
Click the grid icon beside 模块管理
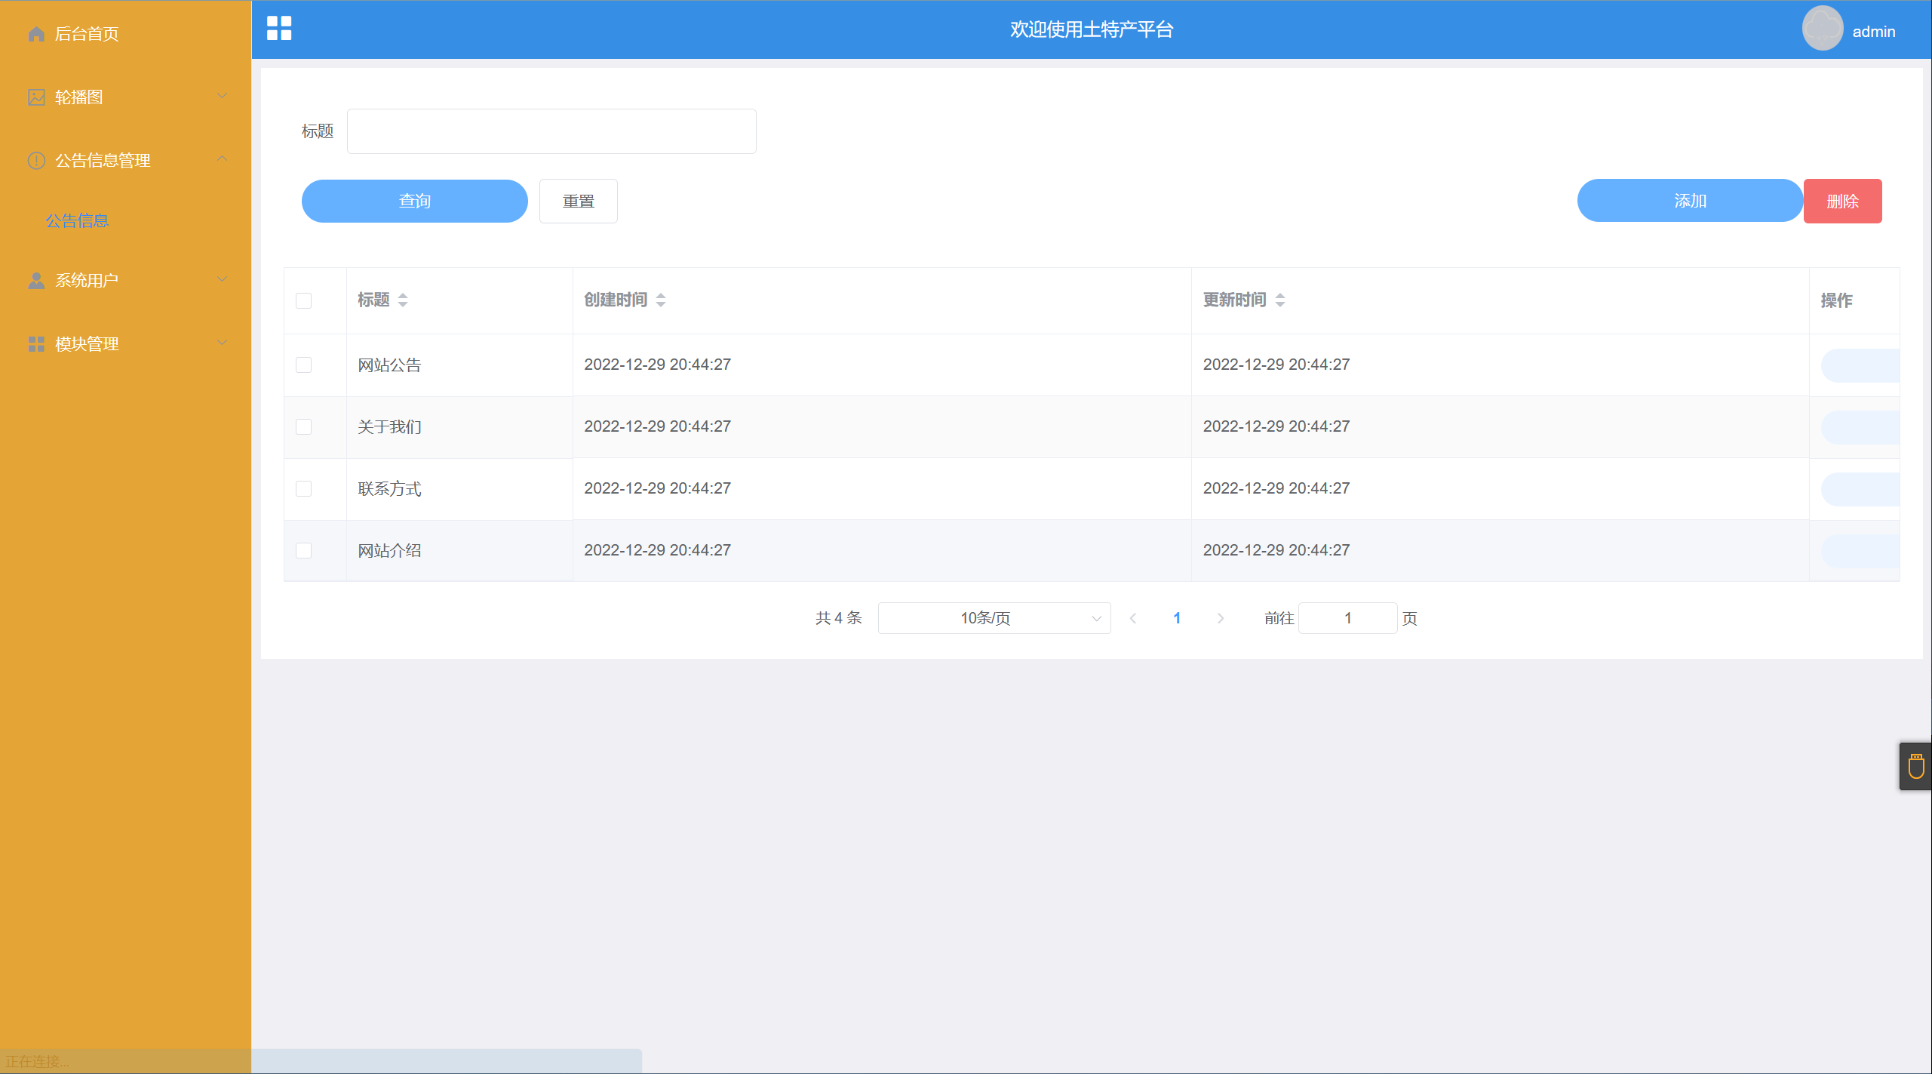click(x=36, y=344)
